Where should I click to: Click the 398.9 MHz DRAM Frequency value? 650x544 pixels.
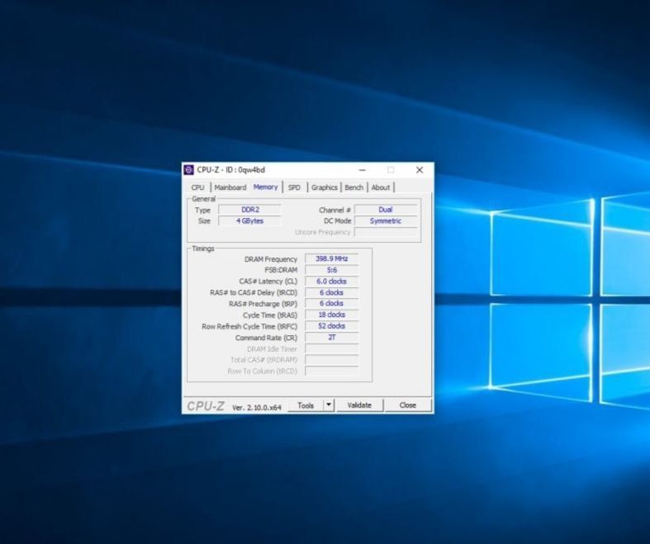click(x=332, y=258)
